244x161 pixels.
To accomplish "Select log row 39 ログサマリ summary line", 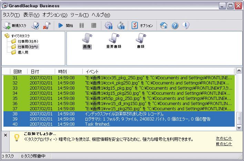I will pos(119,119).
